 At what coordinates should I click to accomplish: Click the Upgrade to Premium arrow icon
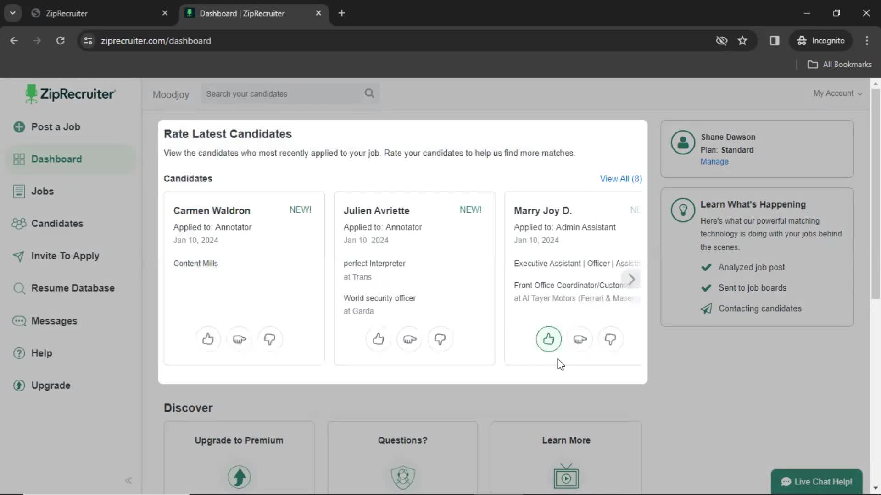pos(239,477)
